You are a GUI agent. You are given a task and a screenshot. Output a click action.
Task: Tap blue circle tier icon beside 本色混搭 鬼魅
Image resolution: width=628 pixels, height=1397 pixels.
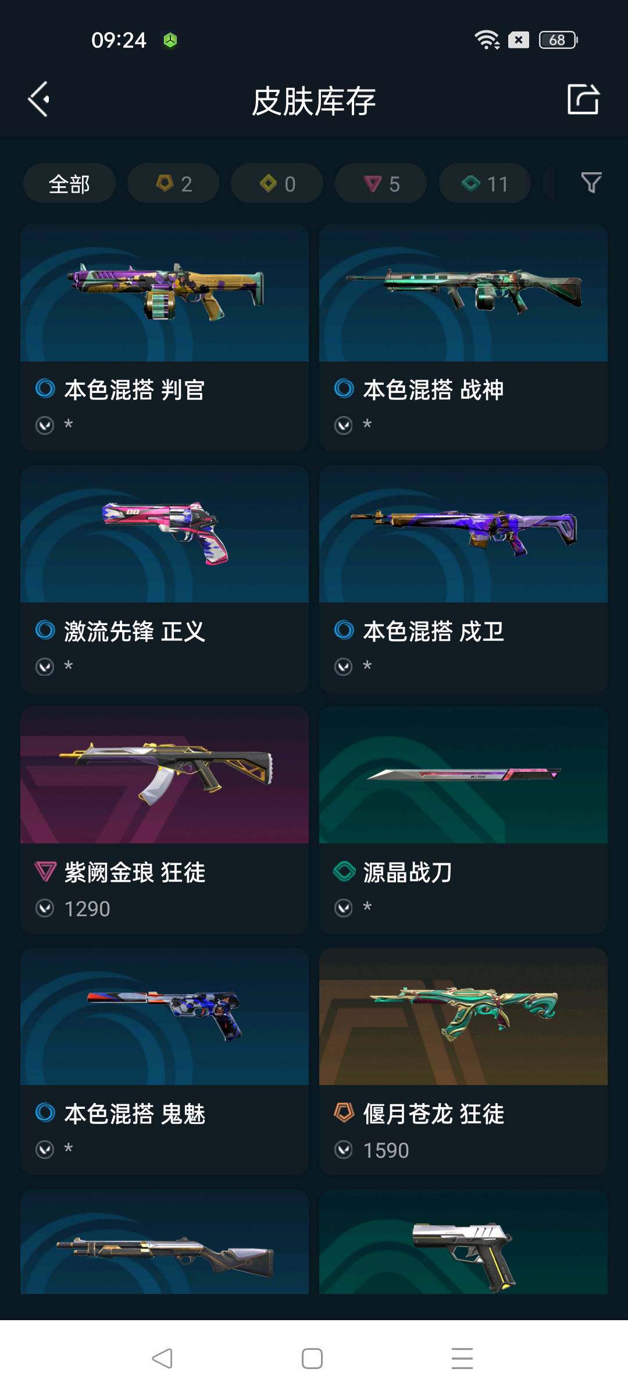[x=45, y=1112]
